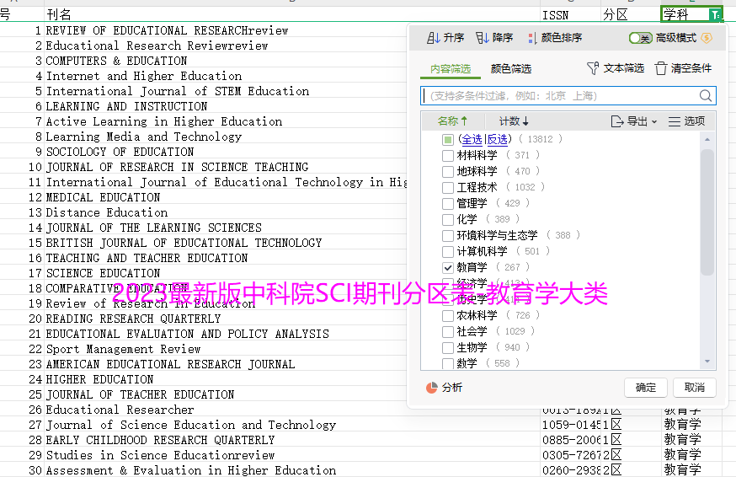Check the 材料科学 checkbox
Viewport: 736px width, 477px height.
pyautogui.click(x=448, y=155)
